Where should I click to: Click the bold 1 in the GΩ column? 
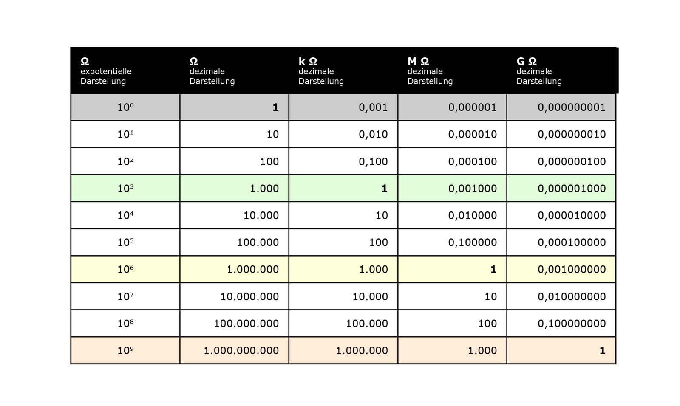pos(602,351)
